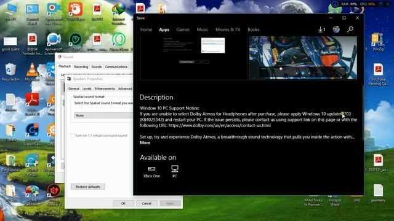
Task: Go to the Store Home tab
Action: pos(146,29)
